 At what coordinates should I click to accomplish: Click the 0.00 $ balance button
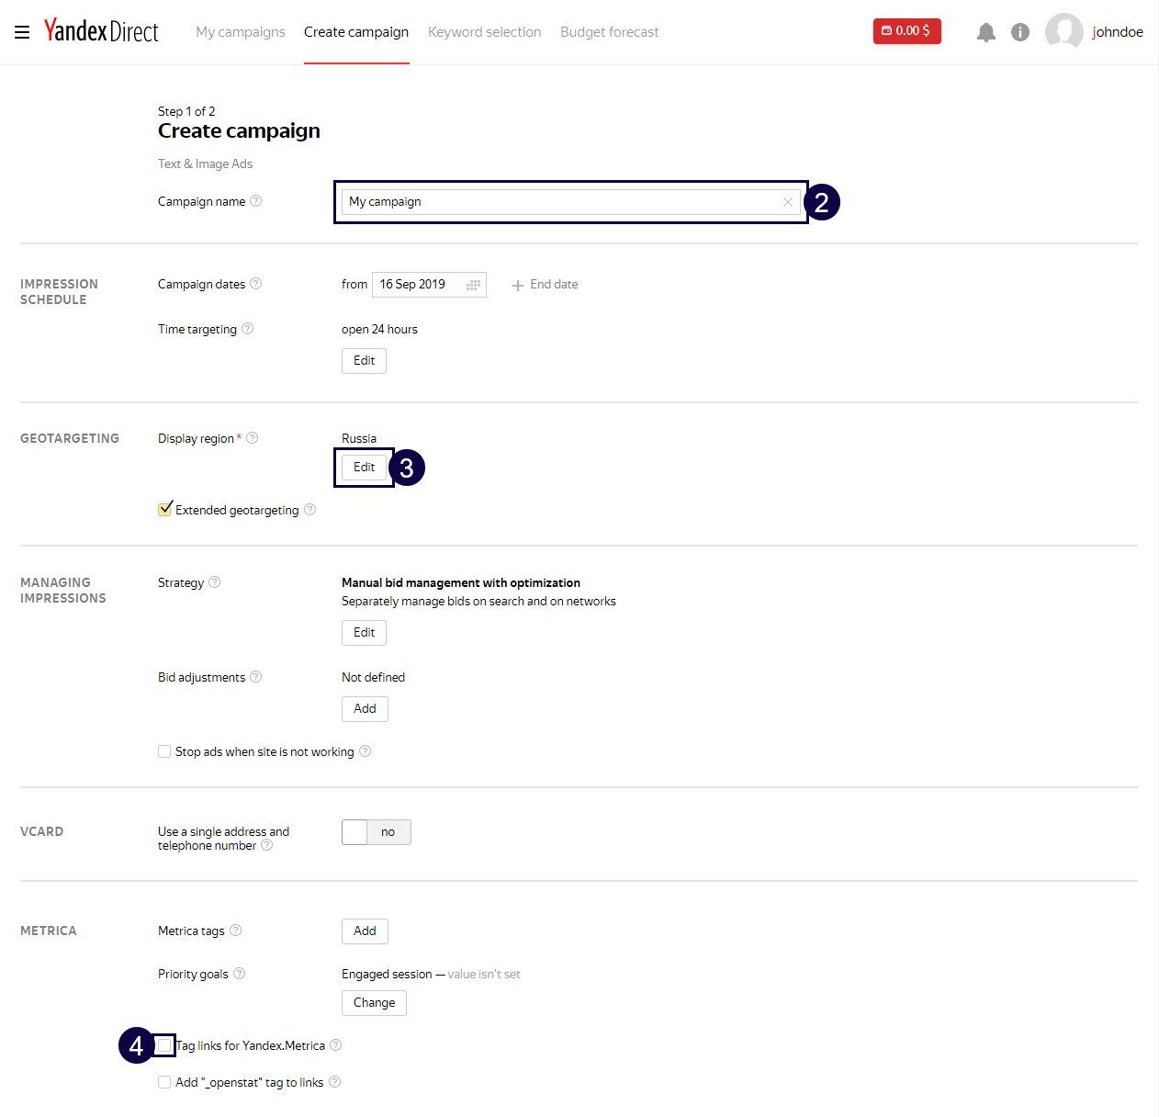[x=906, y=30]
